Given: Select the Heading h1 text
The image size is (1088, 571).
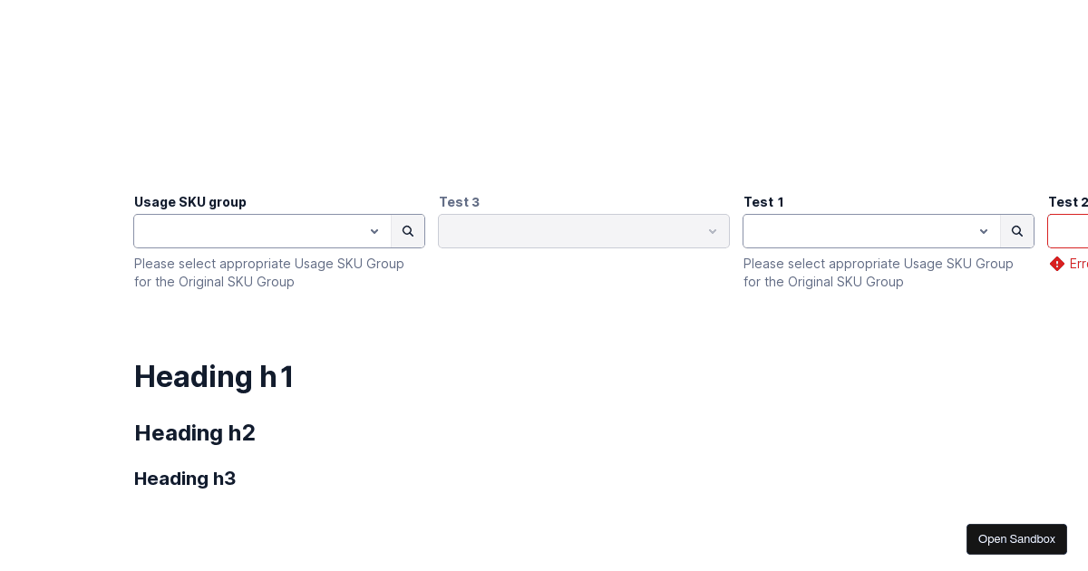Looking at the screenshot, I should click(x=214, y=376).
